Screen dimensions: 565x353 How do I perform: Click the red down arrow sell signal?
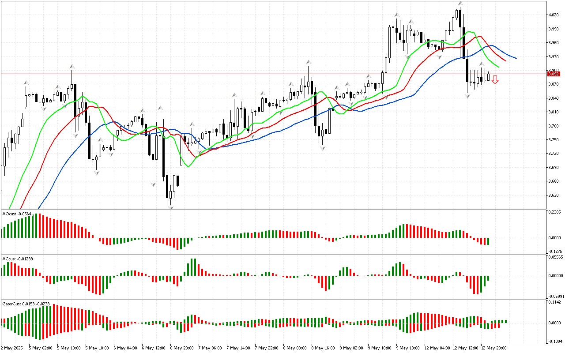click(495, 80)
